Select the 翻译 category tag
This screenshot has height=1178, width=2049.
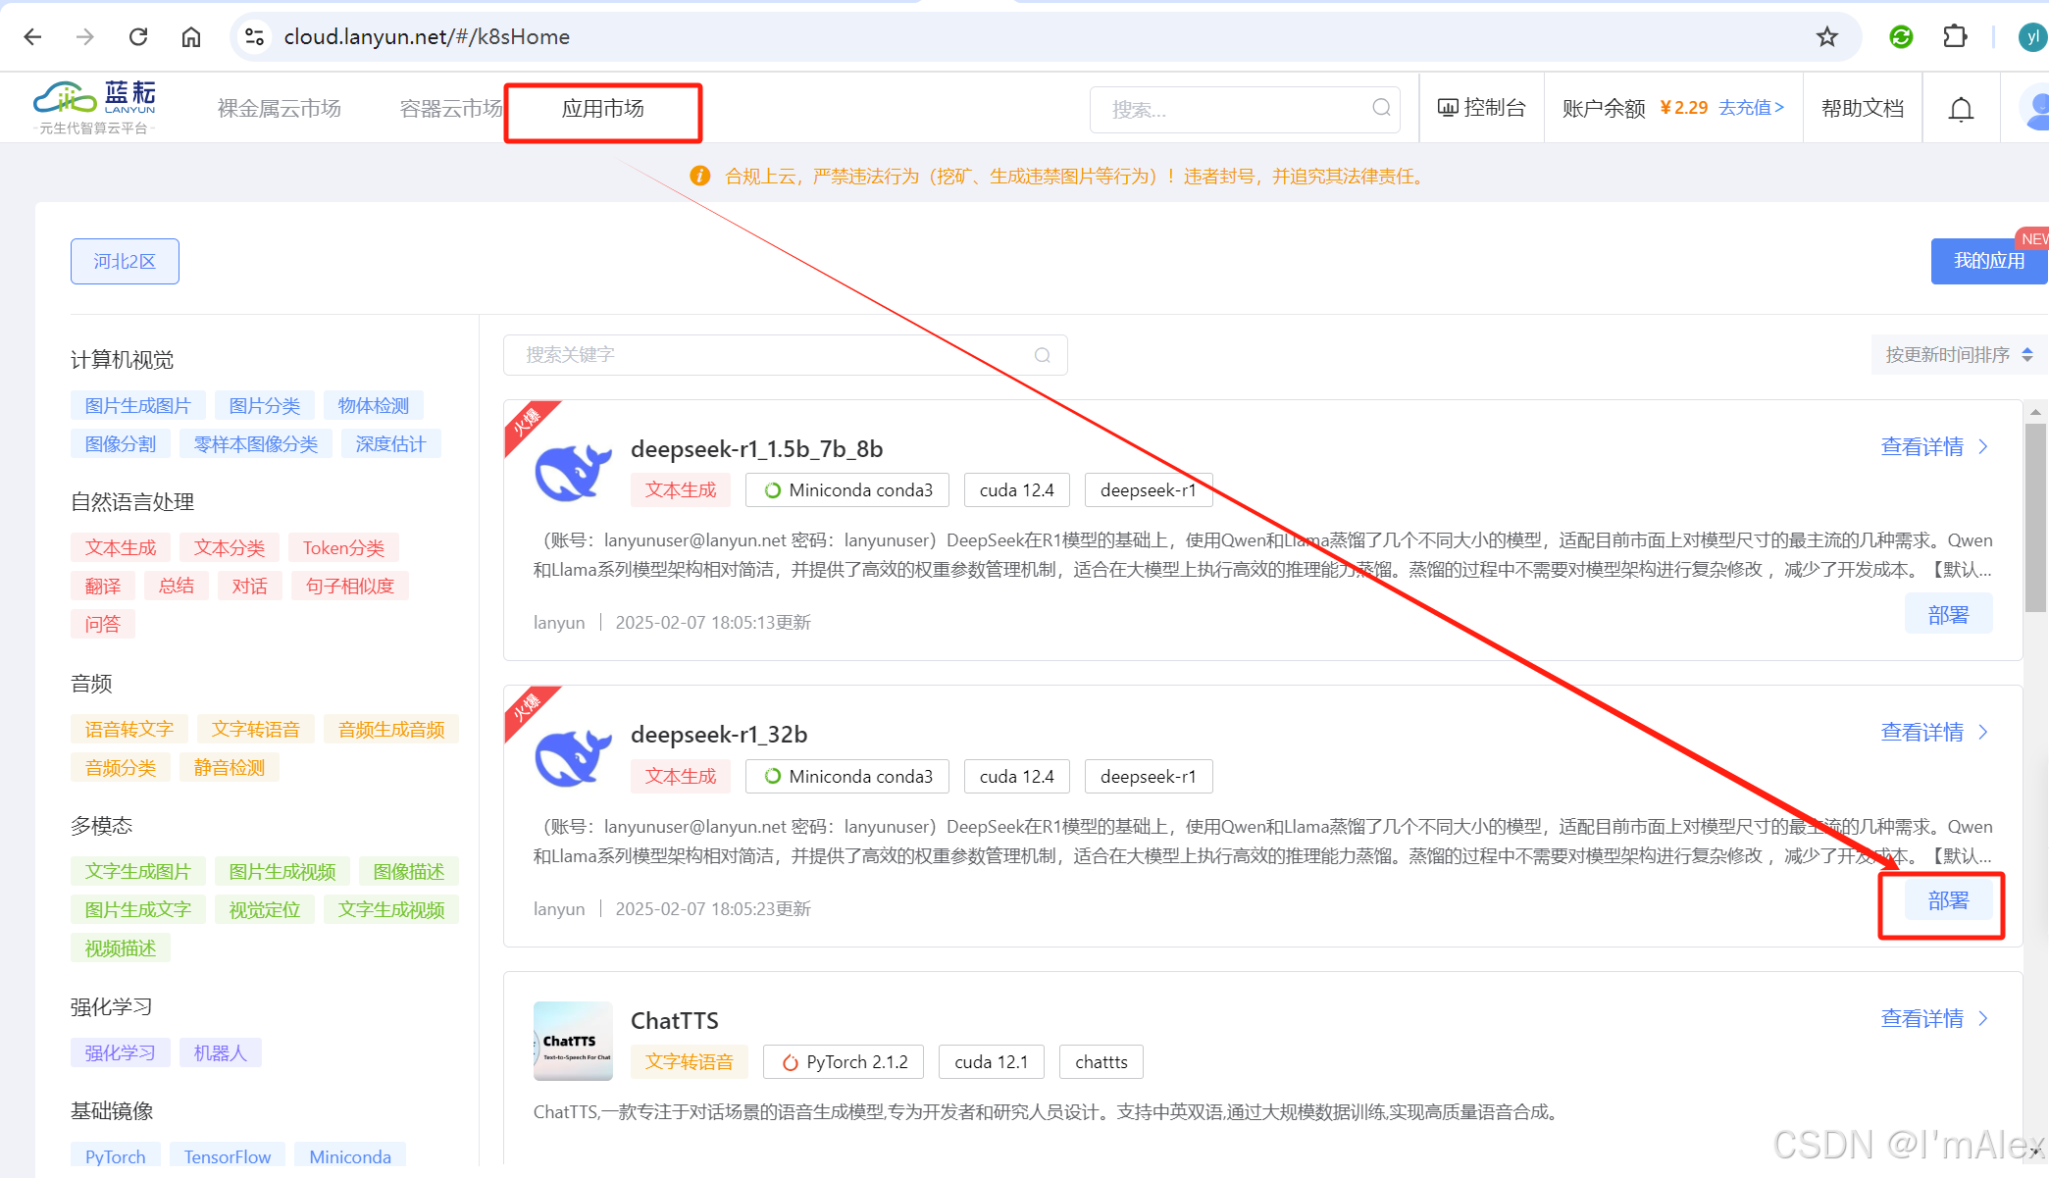103,587
